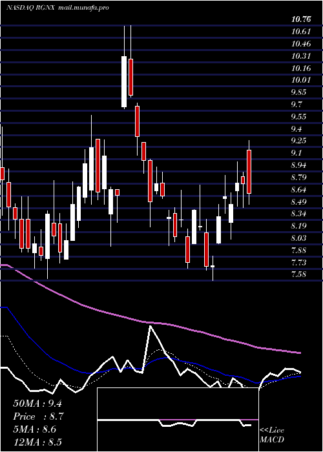Select the 9.1 price axis label

coord(297,153)
